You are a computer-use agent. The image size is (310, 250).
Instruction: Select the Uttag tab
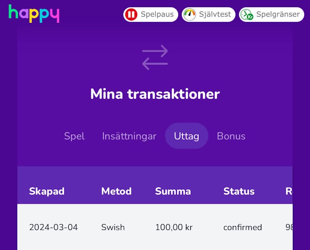tap(186, 136)
